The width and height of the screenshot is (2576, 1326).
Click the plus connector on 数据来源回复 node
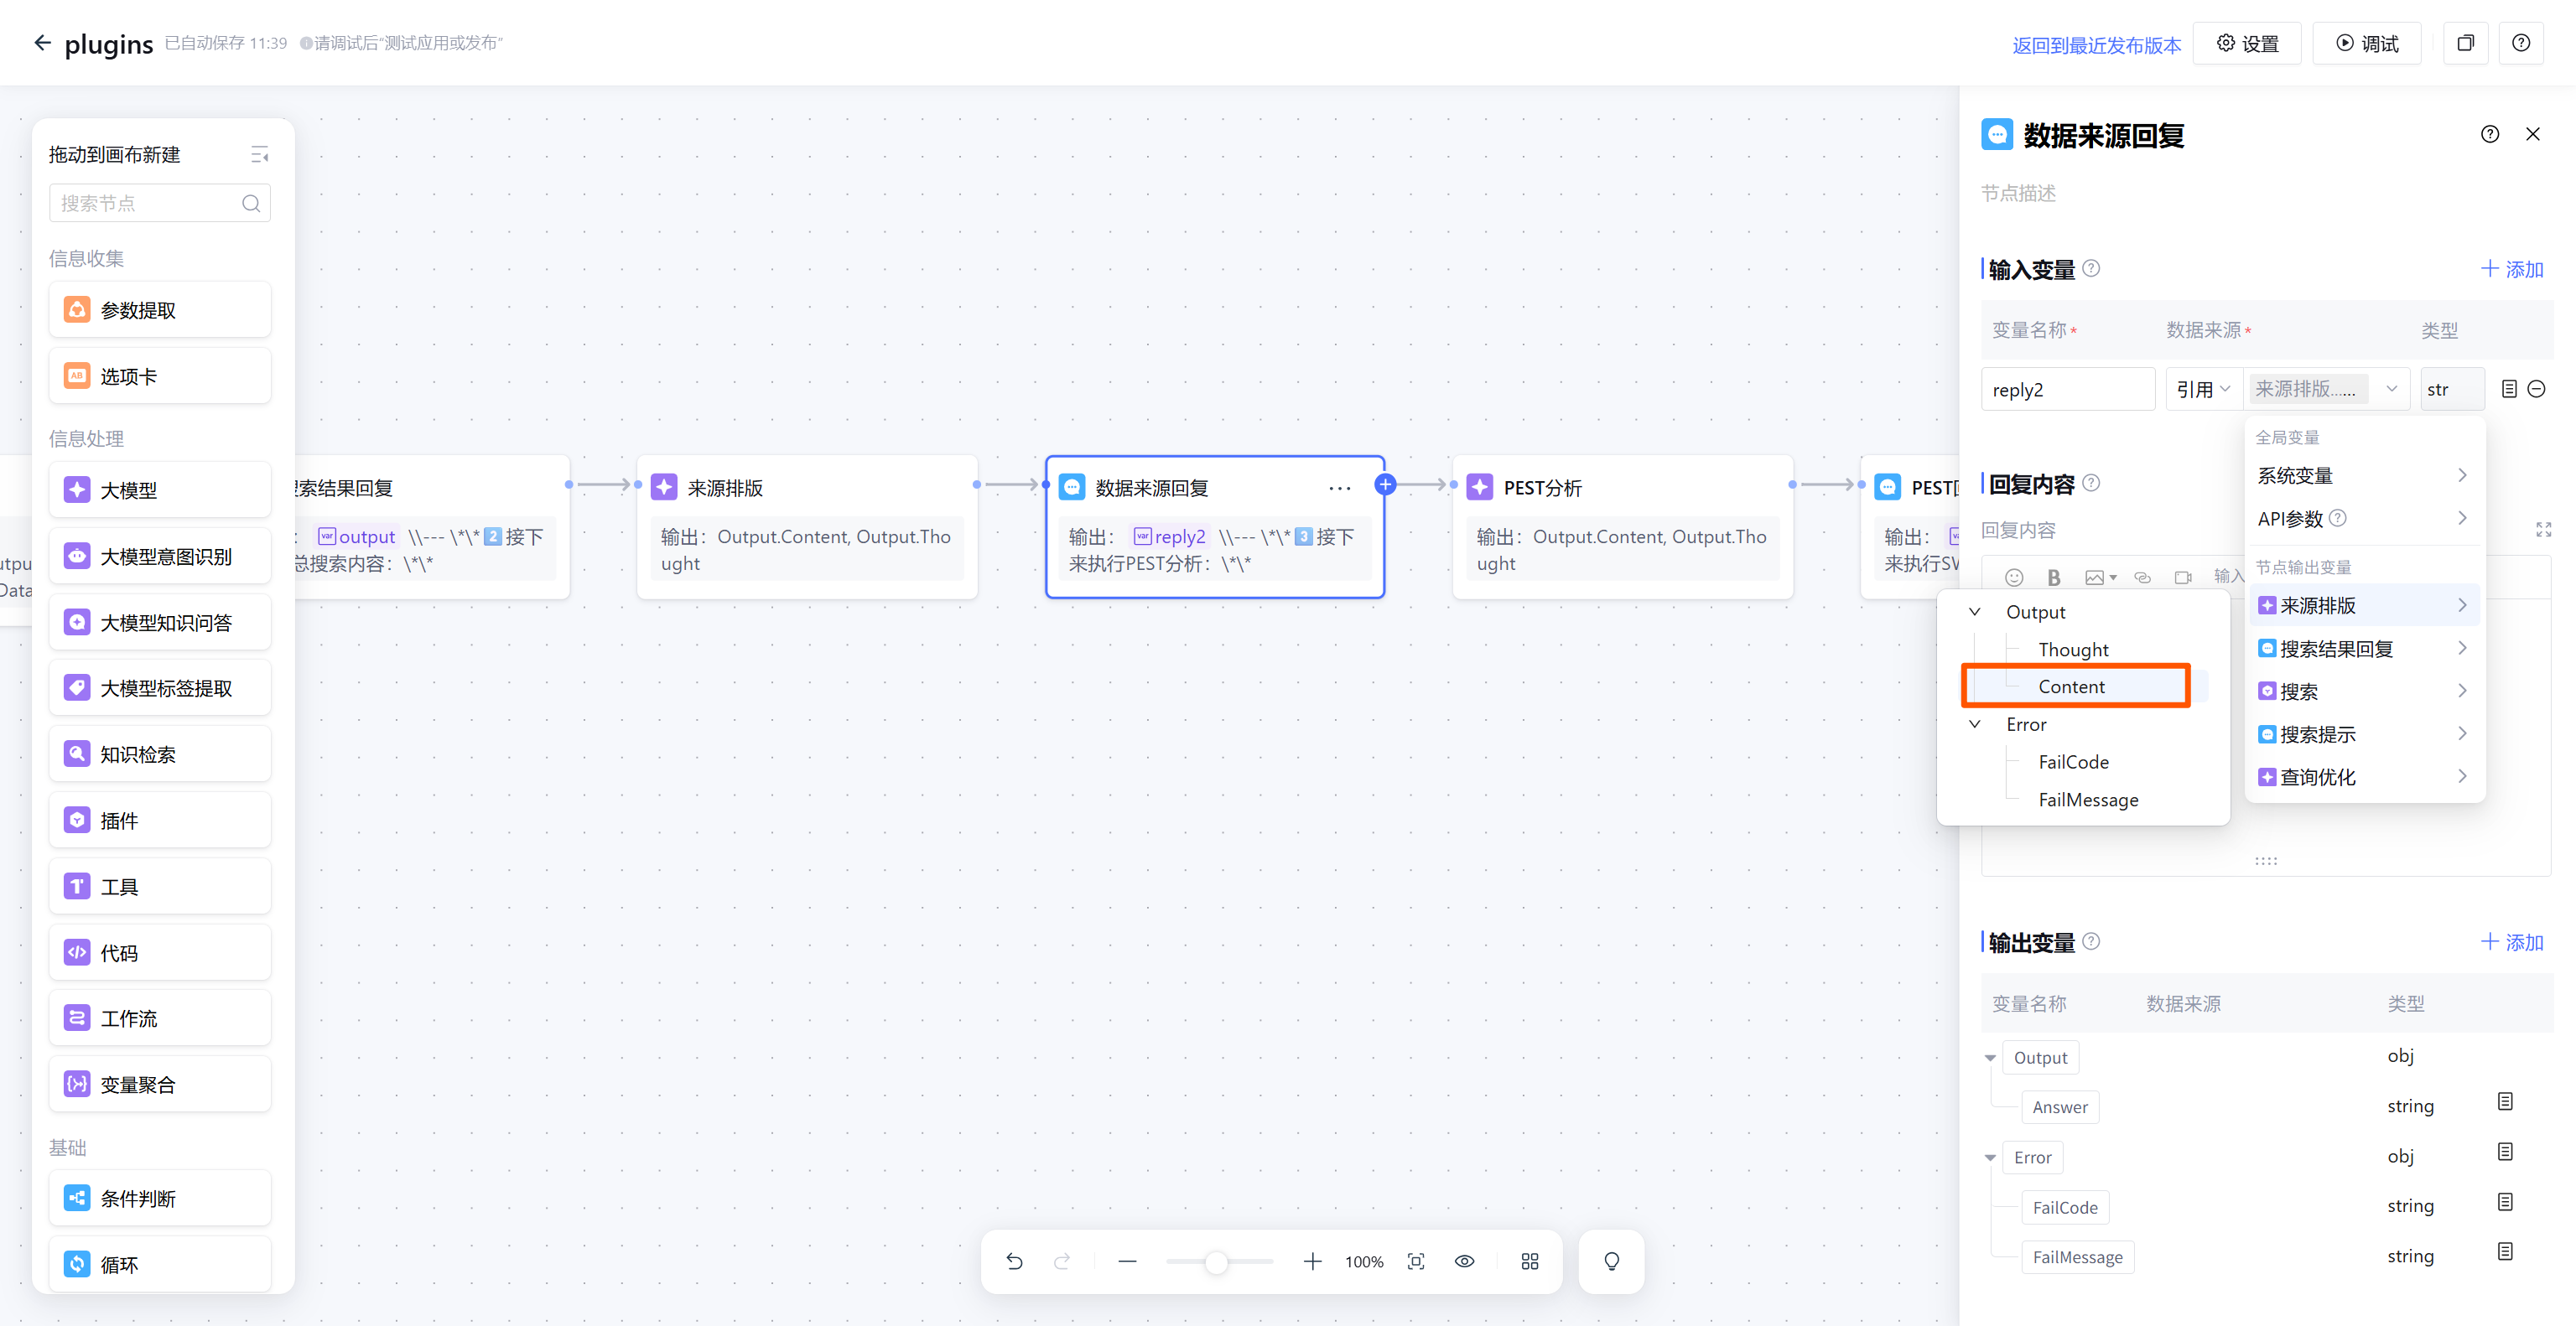[1385, 484]
